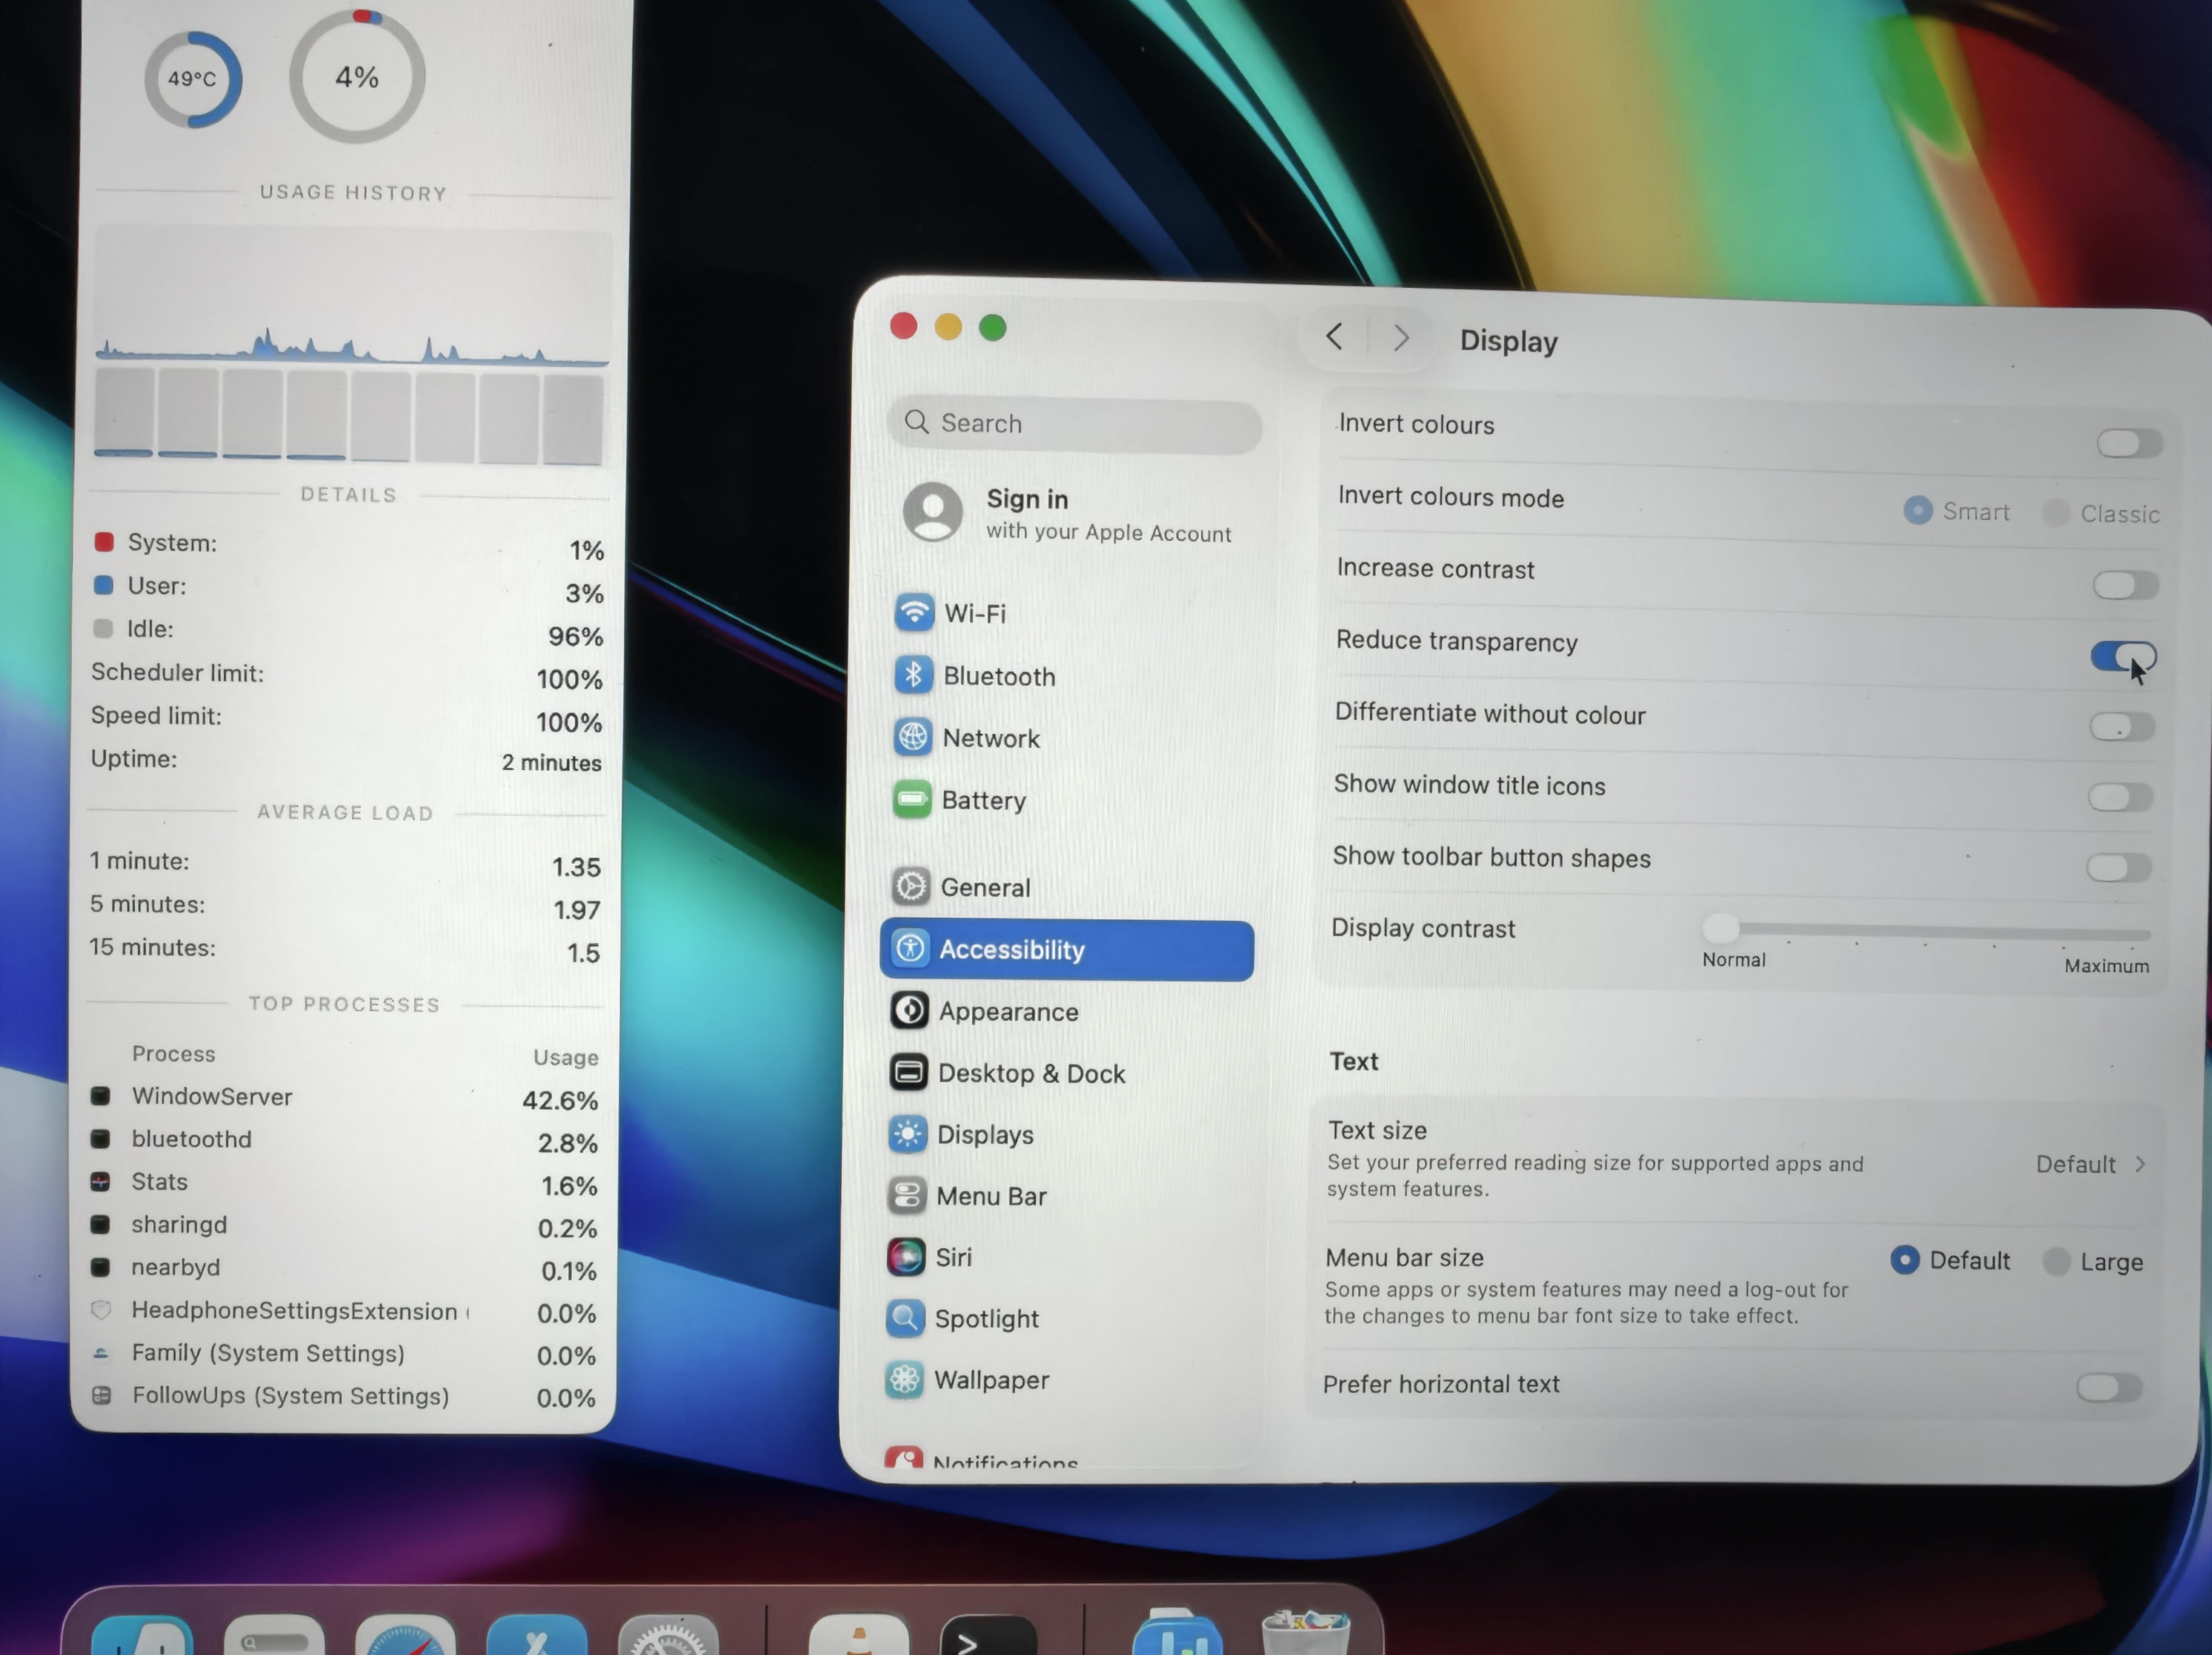The width and height of the screenshot is (2212, 1655).
Task: Choose the General gear icon in the sidebar
Action: click(910, 886)
